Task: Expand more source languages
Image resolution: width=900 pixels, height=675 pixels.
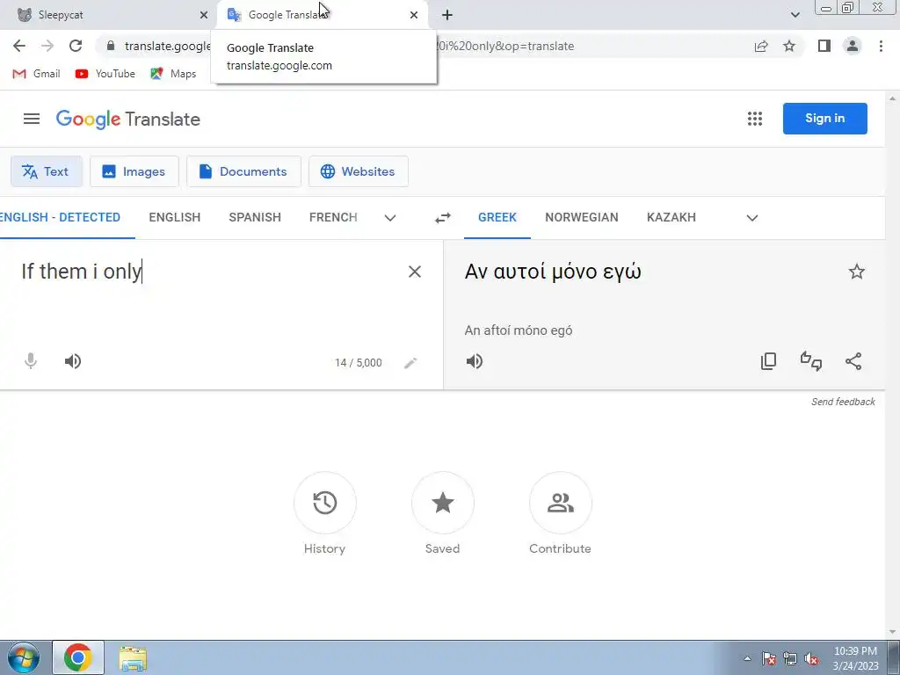Action: 389,218
